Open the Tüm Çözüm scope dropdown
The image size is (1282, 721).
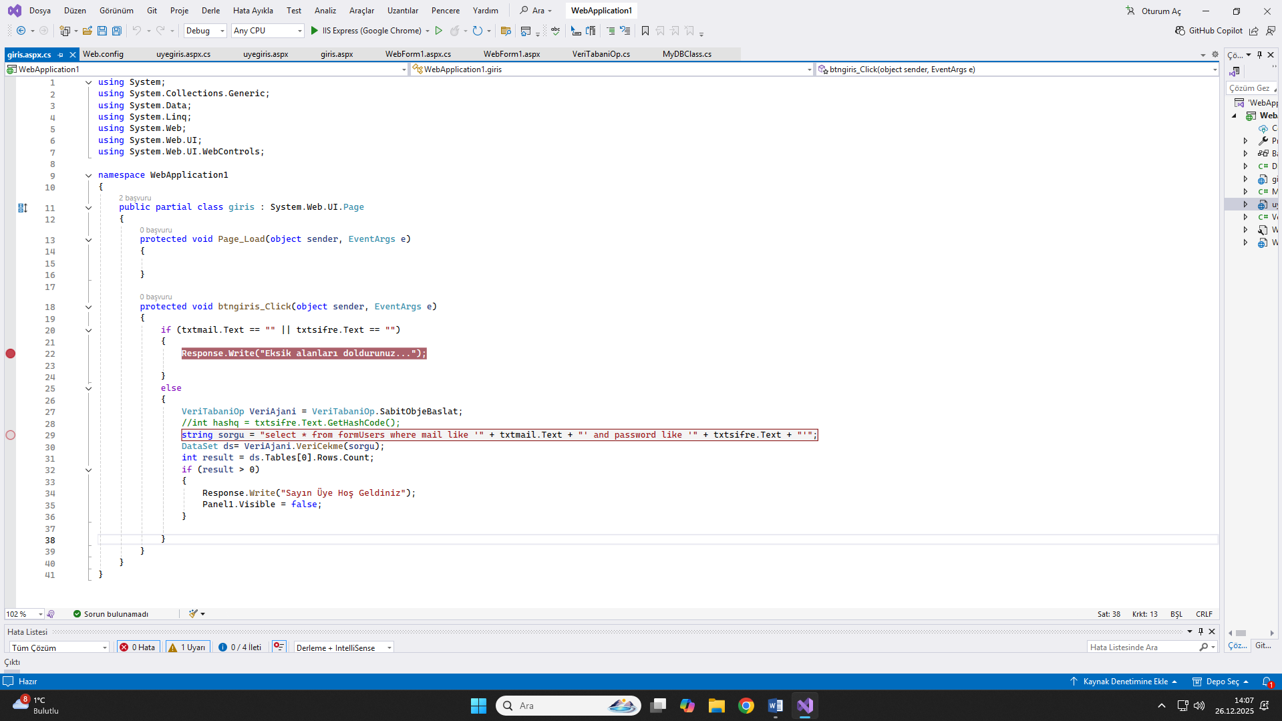click(59, 647)
